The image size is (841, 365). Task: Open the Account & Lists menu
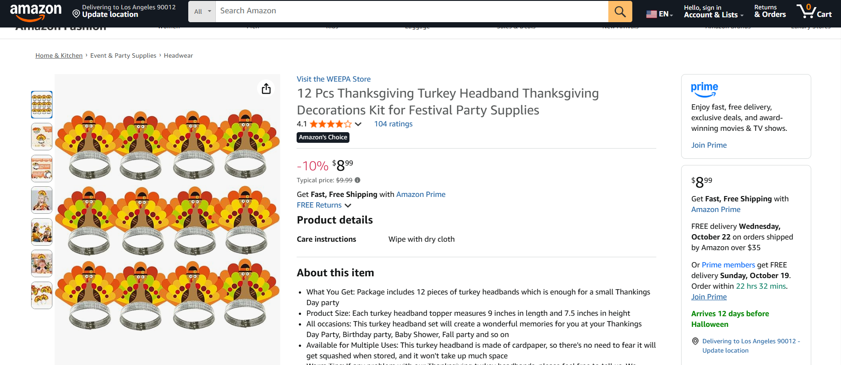(713, 12)
